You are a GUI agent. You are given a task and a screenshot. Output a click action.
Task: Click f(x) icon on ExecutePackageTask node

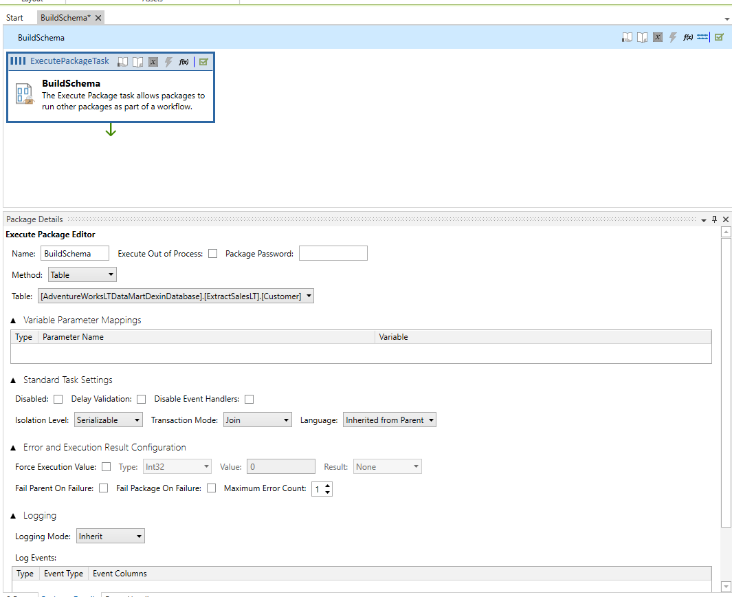click(184, 62)
